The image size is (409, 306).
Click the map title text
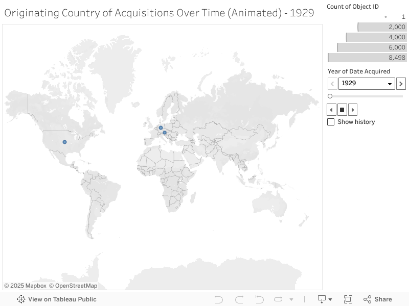159,13
